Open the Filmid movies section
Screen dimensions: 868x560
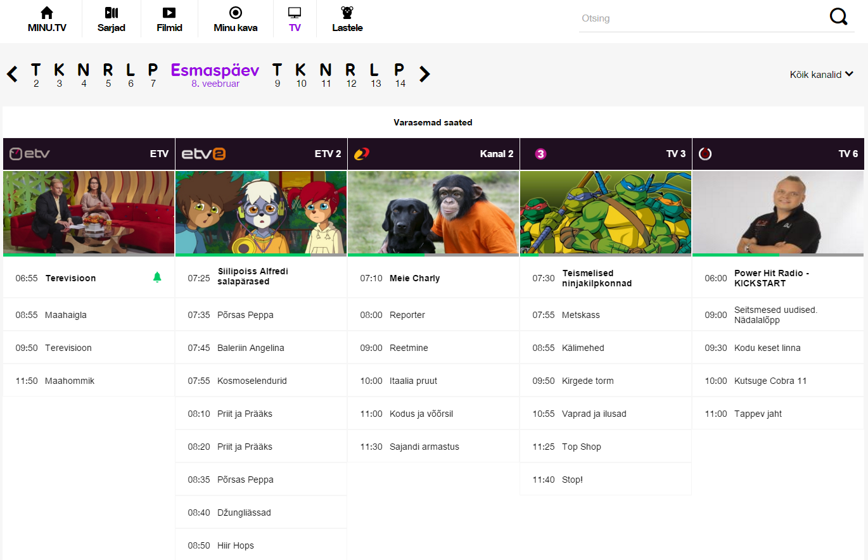169,20
